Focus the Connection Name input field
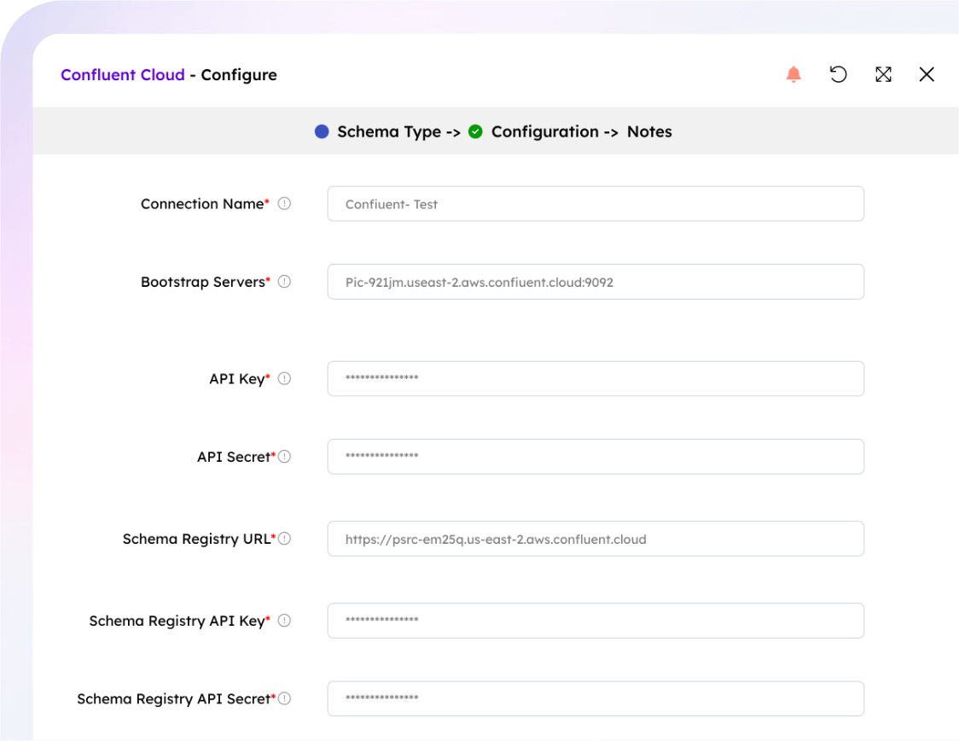959x741 pixels. click(x=596, y=204)
